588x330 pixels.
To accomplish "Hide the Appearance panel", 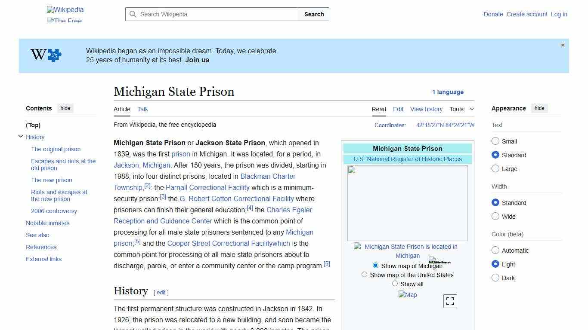I will (539, 108).
